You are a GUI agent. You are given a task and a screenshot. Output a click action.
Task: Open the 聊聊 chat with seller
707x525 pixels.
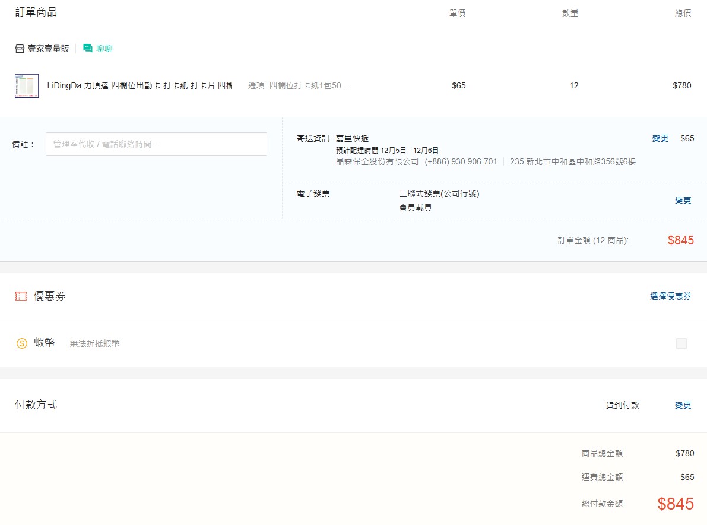pos(104,49)
